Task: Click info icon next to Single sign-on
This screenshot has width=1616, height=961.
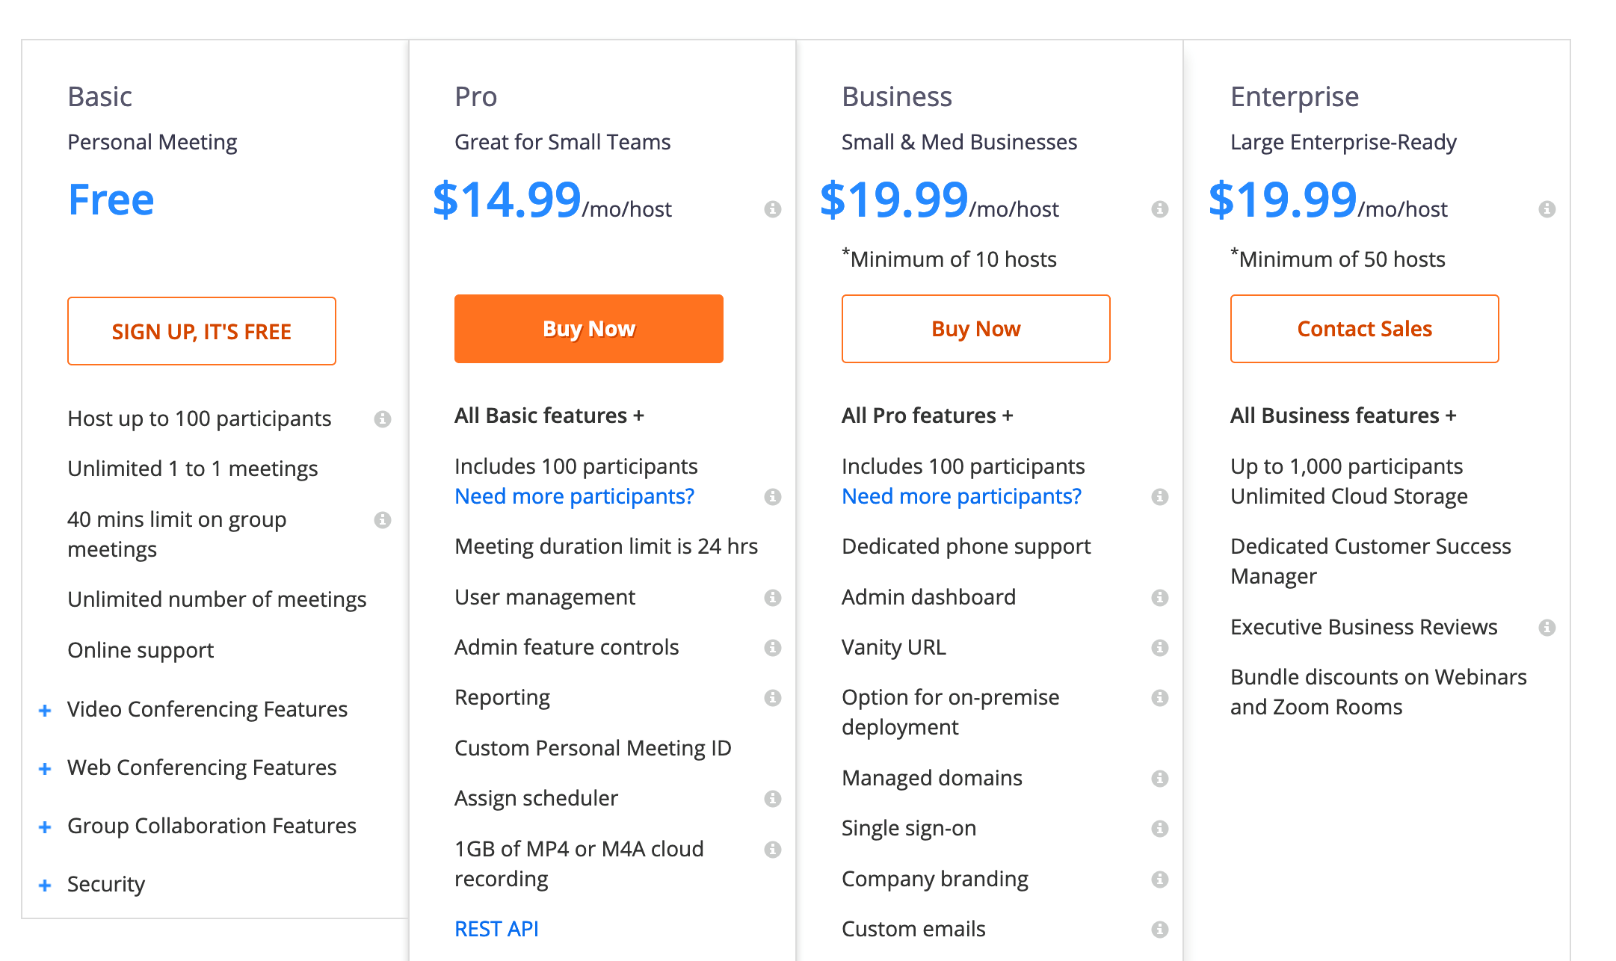Action: (1160, 829)
